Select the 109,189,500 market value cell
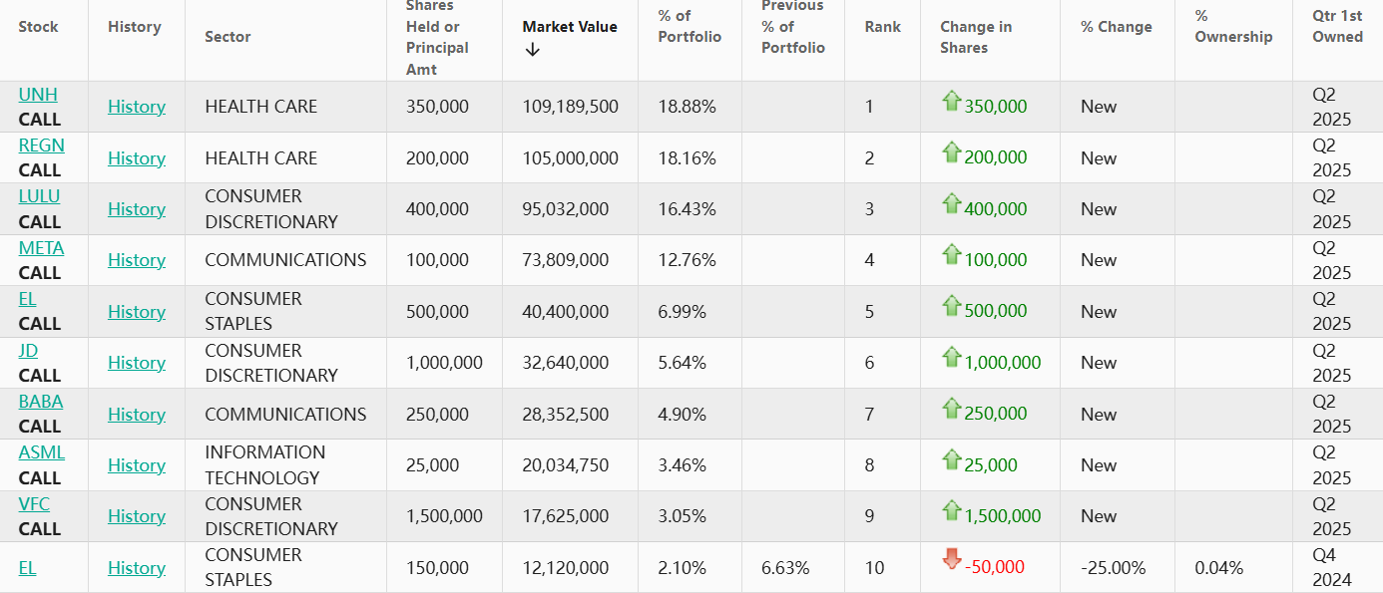Viewport: 1383px width, 593px height. (570, 107)
